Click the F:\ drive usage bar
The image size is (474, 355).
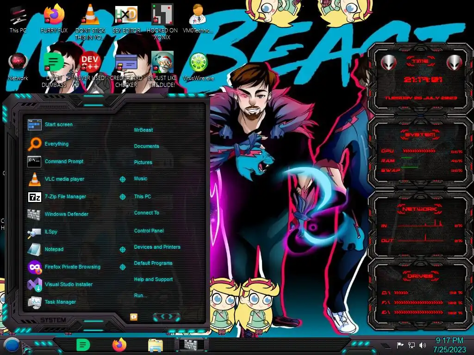pos(418,302)
